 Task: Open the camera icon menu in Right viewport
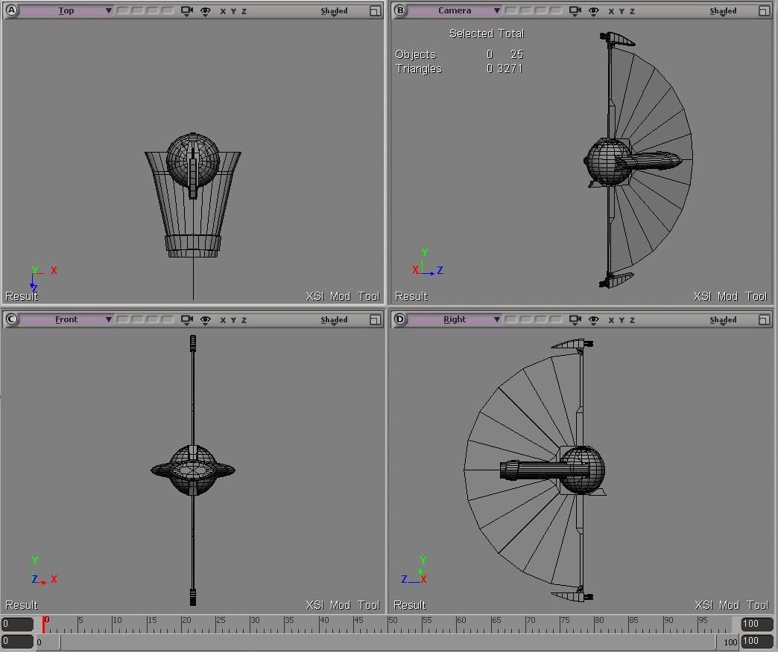pos(575,320)
